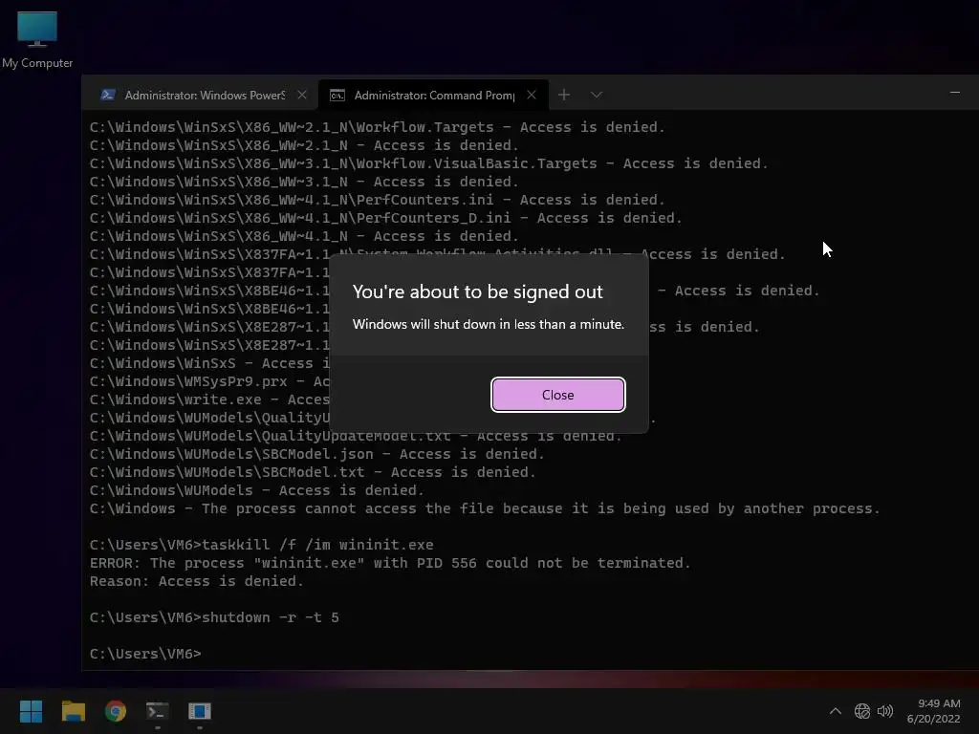This screenshot has height=734, width=979.
Task: Open My Computer desktop icon
Action: coord(37,39)
